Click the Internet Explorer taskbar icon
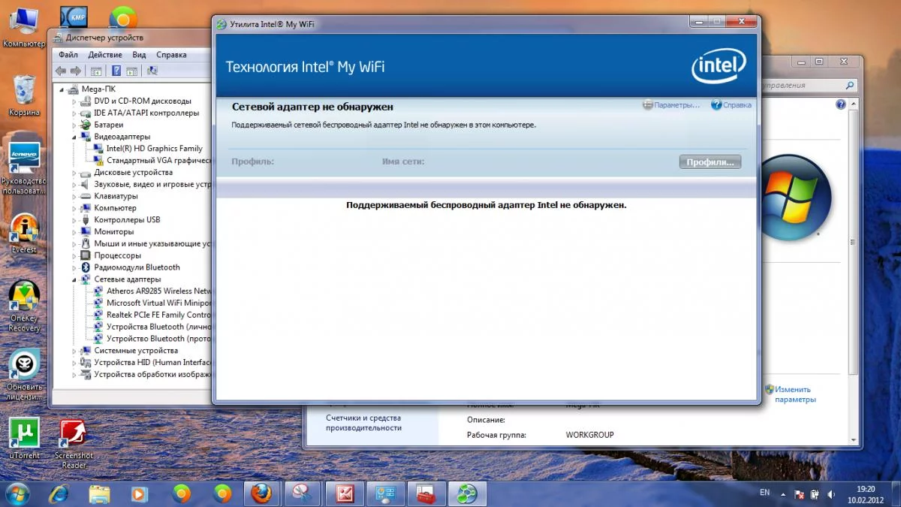Screen dimensions: 901x507 click(59, 493)
